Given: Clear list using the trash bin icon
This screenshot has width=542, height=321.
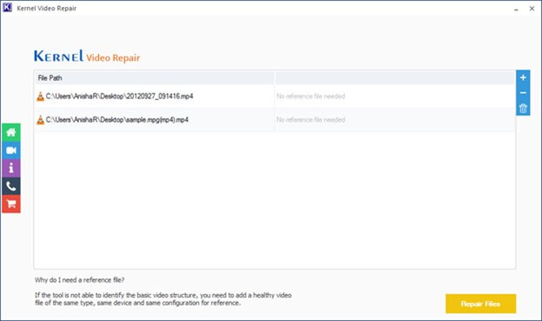Looking at the screenshot, I should click(x=523, y=109).
